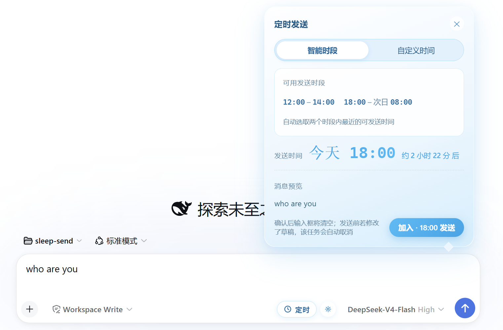Click the sleep-send folder icon
Image resolution: width=503 pixels, height=330 pixels.
click(28, 241)
